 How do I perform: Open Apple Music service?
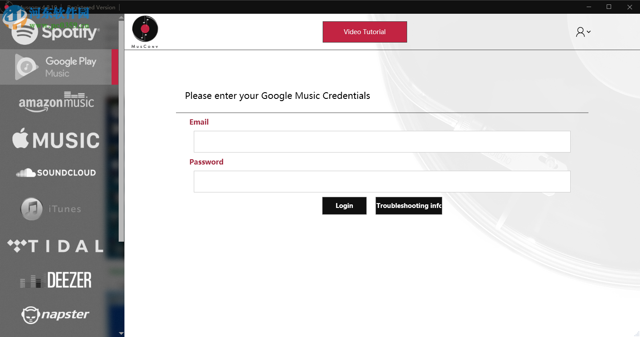pos(56,139)
